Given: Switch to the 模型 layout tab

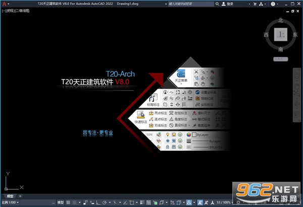Looking at the screenshot, I should 10,196.
